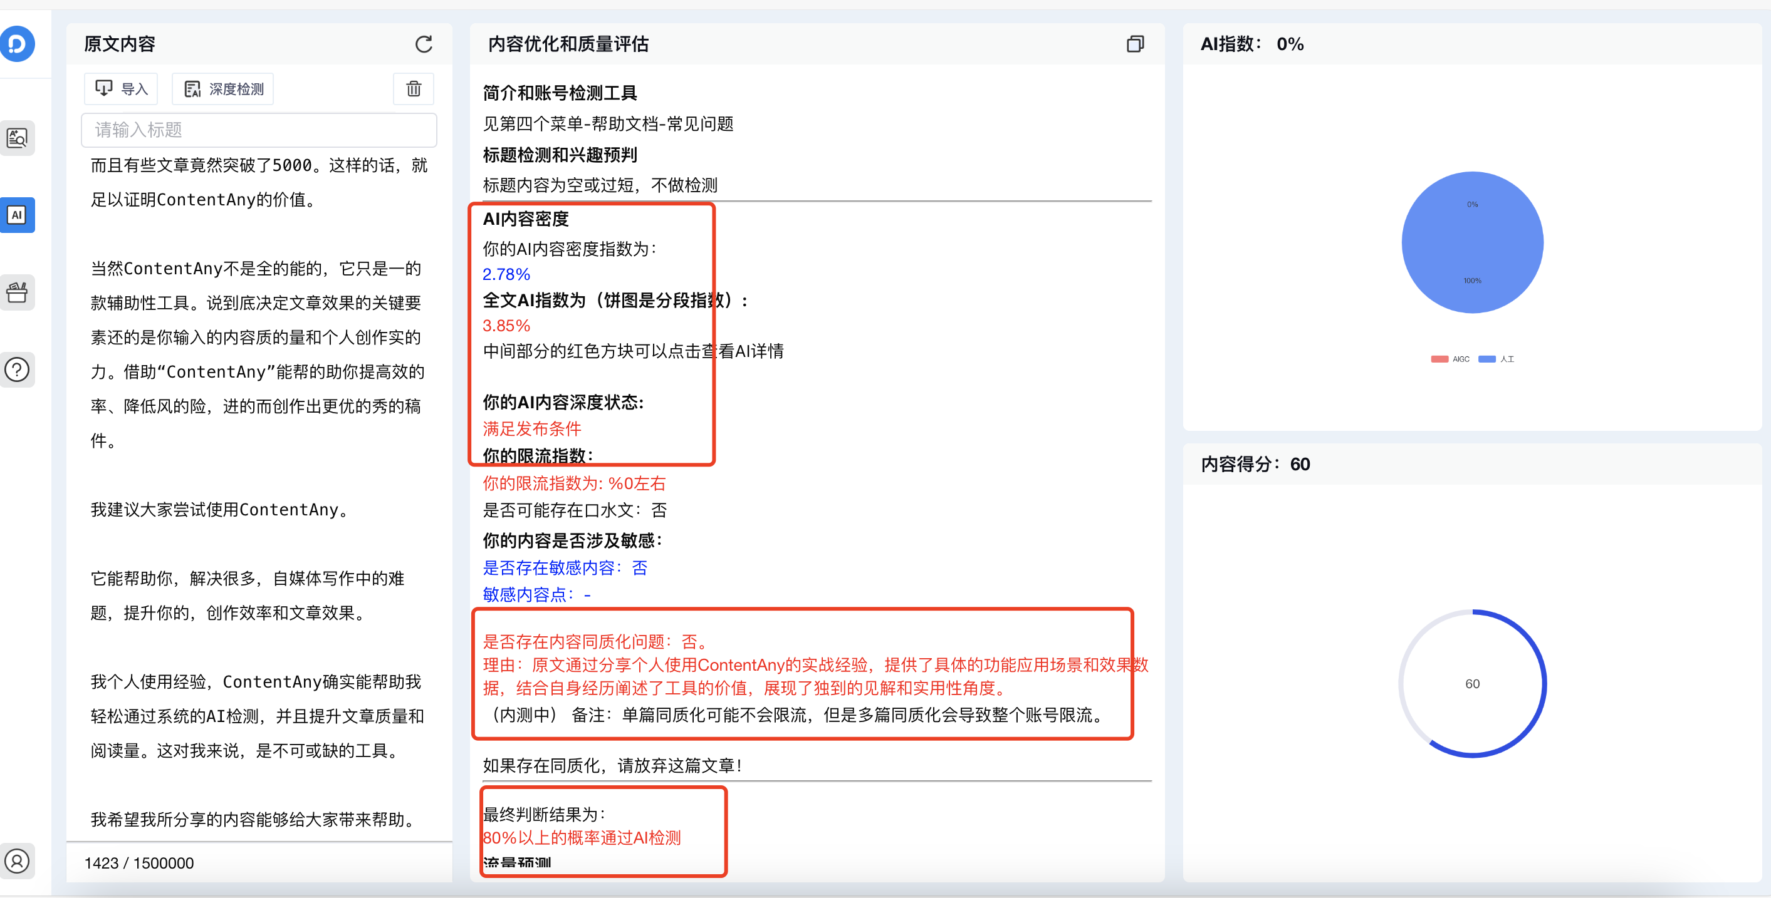Click the word count 1423 / 1500000
The image size is (1771, 898).
[139, 863]
